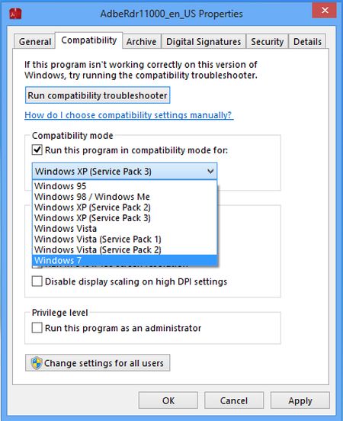Uncheck Run this program in compatibility mode
The image size is (343, 421).
click(37, 149)
